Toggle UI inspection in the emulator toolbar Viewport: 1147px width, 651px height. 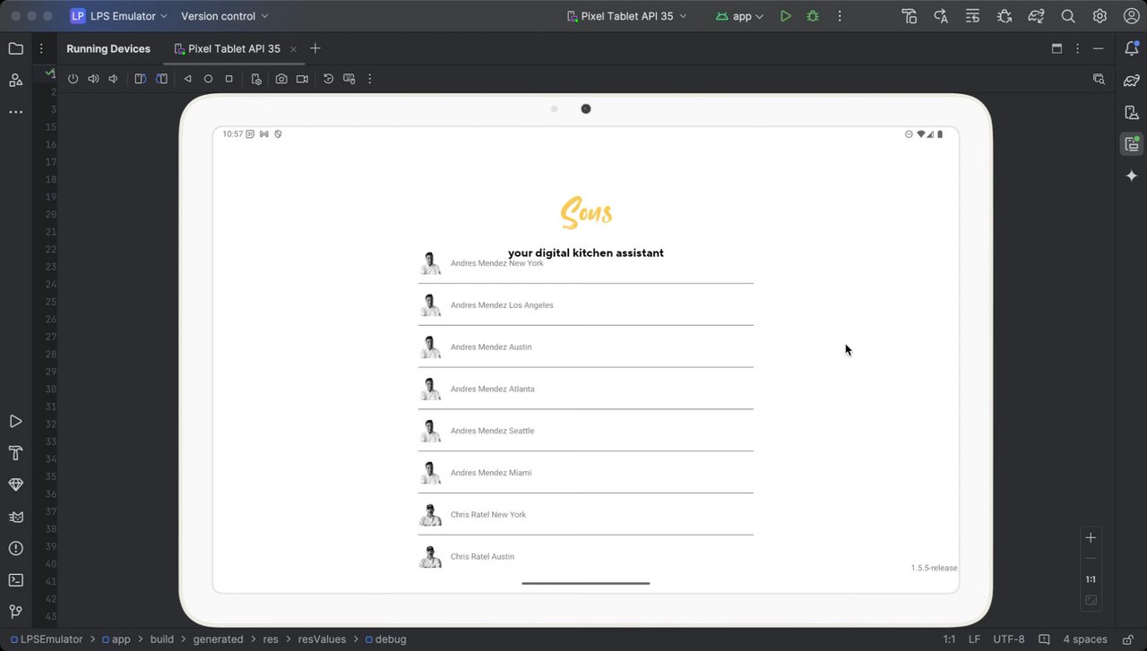pyautogui.click(x=1099, y=79)
